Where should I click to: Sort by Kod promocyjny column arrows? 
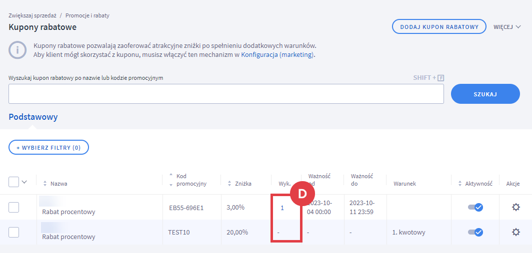(170, 180)
